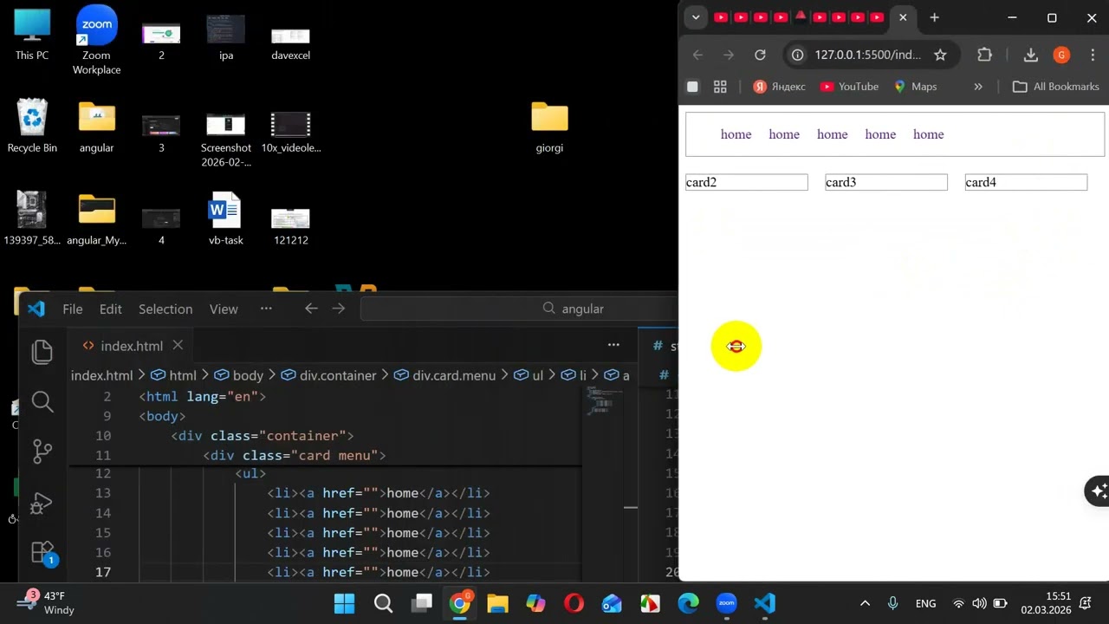Expand the bookmarks bar overflow chevron
This screenshot has height=624, width=1109.
978,87
